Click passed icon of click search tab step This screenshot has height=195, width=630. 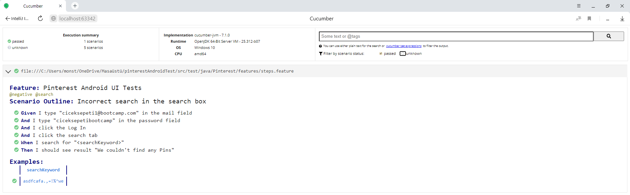[x=16, y=135]
